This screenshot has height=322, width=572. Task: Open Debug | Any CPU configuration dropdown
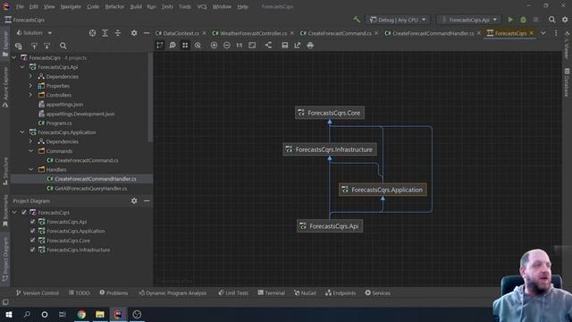[x=398, y=20]
